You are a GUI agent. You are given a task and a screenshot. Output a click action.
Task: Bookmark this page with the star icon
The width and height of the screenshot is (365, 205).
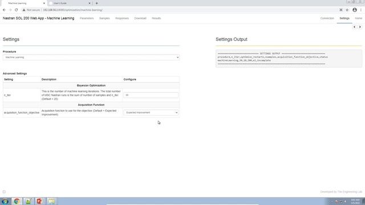347,10
